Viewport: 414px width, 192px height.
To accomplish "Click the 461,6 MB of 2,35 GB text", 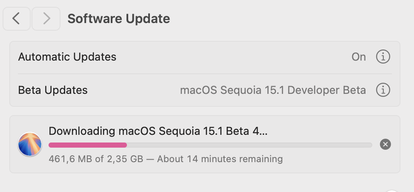I will (96, 159).
